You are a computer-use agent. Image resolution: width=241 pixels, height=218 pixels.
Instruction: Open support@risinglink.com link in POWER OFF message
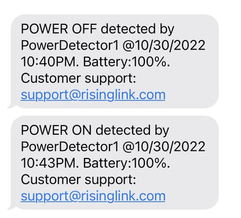pyautogui.click(x=93, y=95)
